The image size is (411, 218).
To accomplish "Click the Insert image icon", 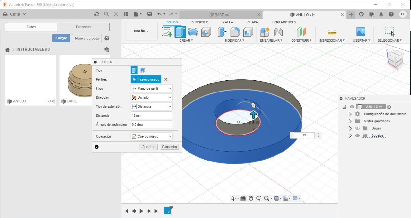I will (361, 31).
